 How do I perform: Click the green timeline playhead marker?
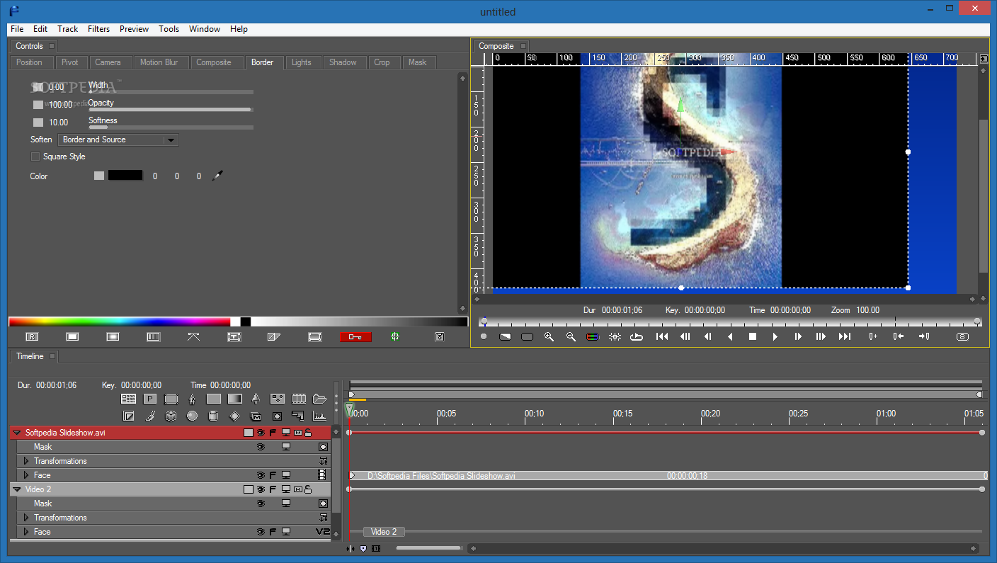(x=349, y=409)
